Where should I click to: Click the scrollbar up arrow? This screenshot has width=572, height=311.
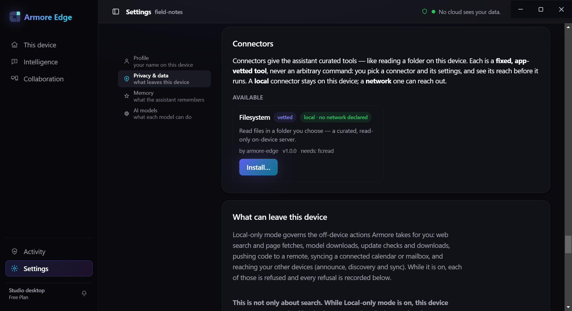[x=568, y=27]
